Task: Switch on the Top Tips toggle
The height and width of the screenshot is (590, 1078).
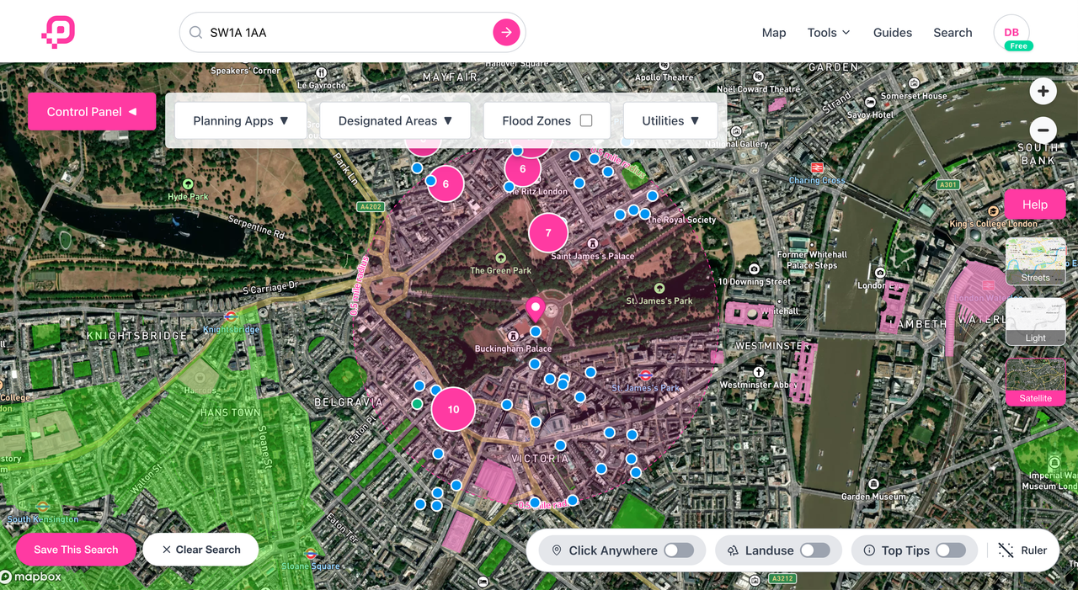Action: click(951, 550)
